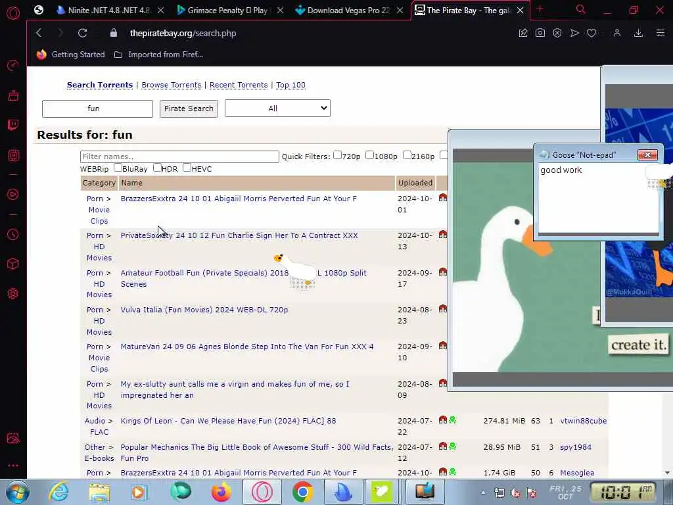Open Getting Started bookmark
Image resolution: width=673 pixels, height=505 pixels.
[x=71, y=55]
